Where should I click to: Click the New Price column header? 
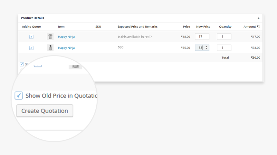[203, 27]
